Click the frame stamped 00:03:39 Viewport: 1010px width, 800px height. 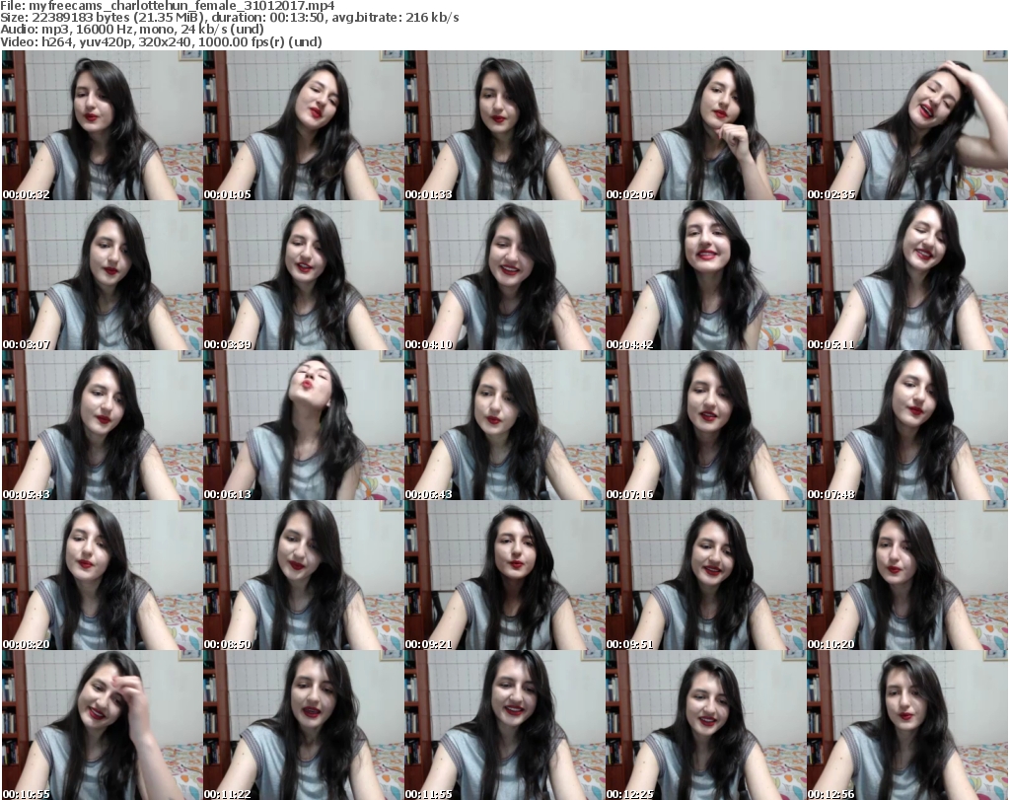(x=302, y=275)
